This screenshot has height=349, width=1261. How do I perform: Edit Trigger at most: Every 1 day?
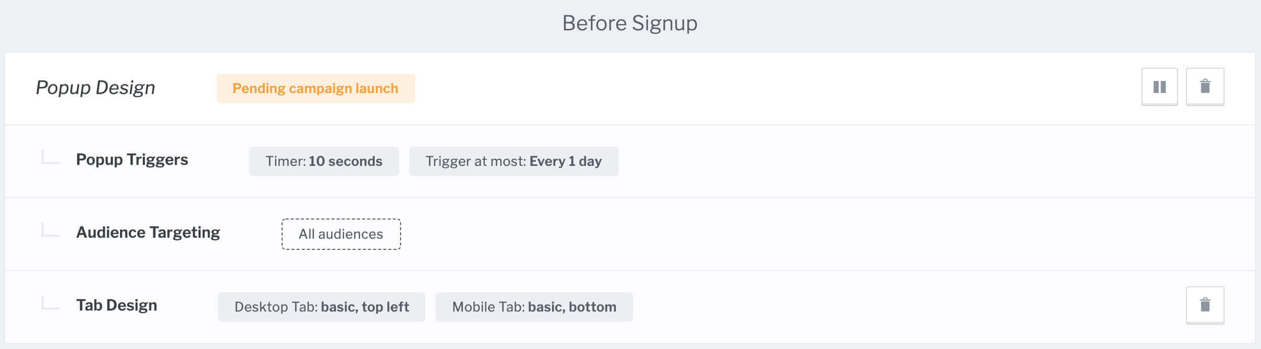coord(514,161)
